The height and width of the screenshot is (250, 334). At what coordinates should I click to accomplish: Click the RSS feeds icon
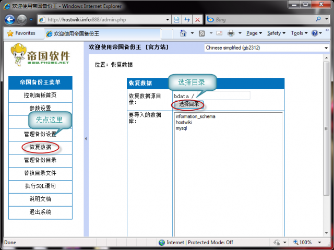tap(201, 33)
